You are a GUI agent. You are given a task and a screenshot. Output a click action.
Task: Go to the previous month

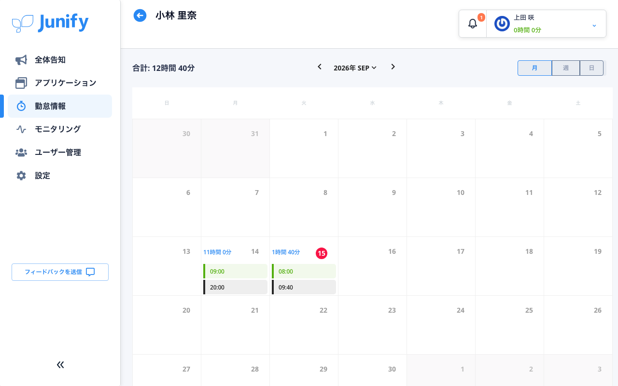point(320,67)
